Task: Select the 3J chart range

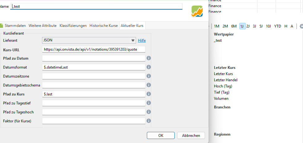Action: click(x=254, y=26)
